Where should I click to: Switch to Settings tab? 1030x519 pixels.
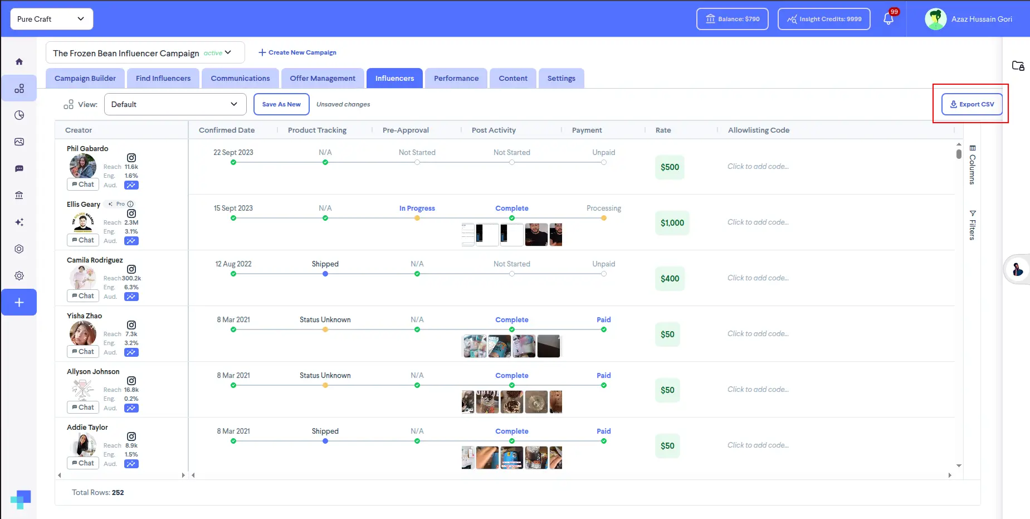562,78
